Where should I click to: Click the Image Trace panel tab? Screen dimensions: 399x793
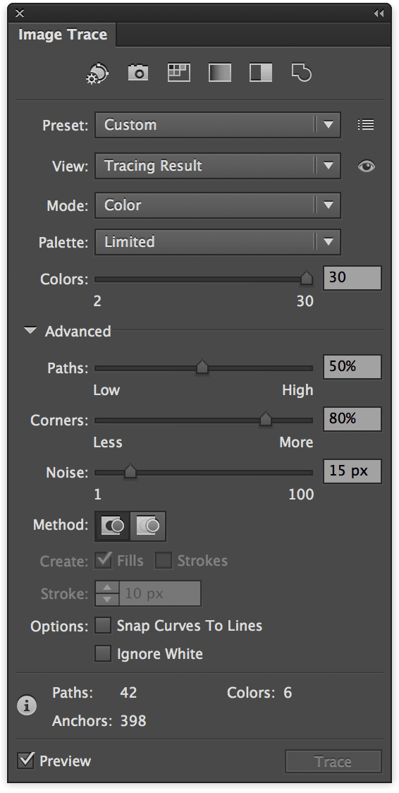tap(63, 35)
